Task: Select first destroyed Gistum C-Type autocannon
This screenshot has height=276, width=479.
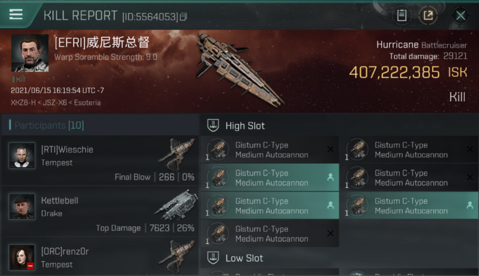Action: click(270, 150)
